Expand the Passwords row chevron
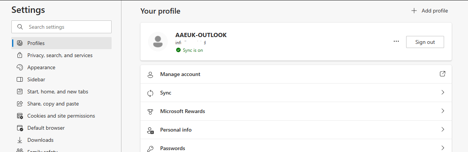The image size is (468, 152). click(443, 148)
